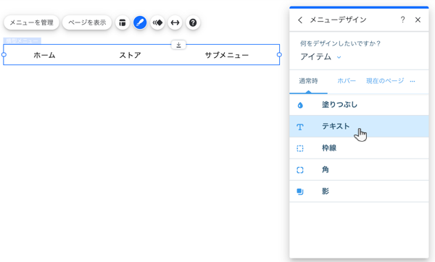Open the 塗りつぶし settings row

359,105
